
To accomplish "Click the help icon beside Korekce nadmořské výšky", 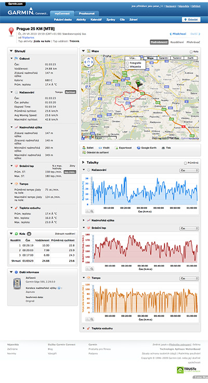I will pos(59,288).
